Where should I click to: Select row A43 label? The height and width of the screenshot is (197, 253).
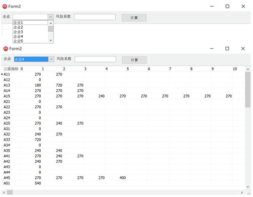tap(7, 167)
